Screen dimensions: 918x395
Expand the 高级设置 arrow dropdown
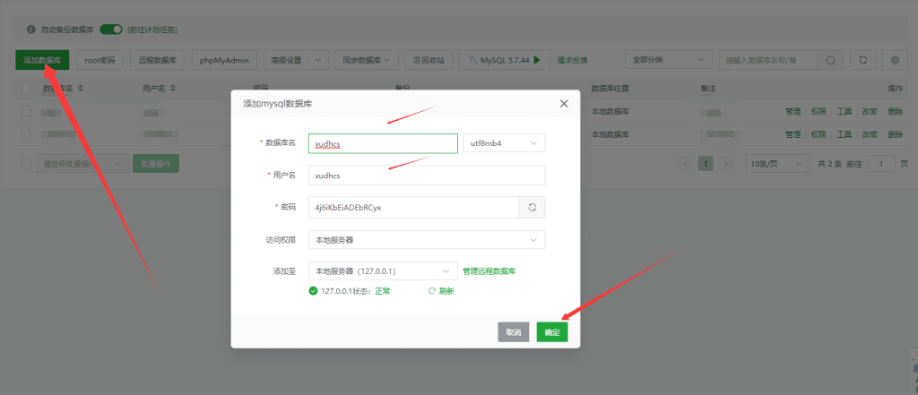pos(318,60)
